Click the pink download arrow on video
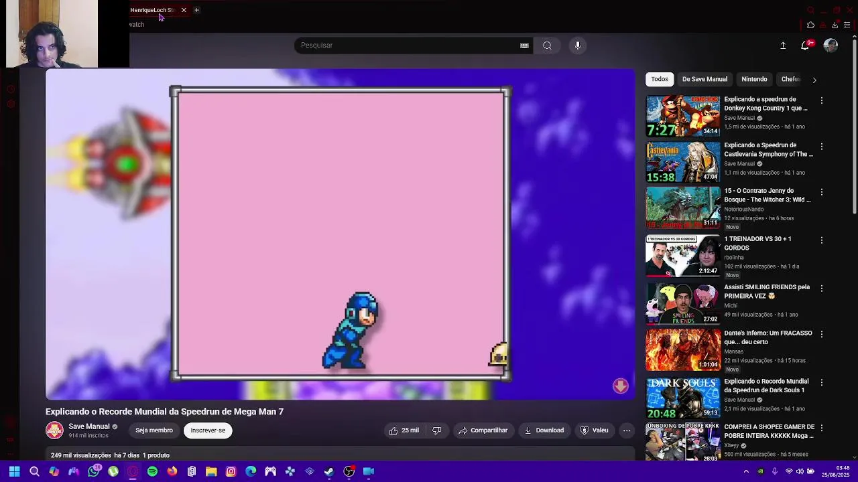Viewport: 858px width, 482px height. [621, 386]
